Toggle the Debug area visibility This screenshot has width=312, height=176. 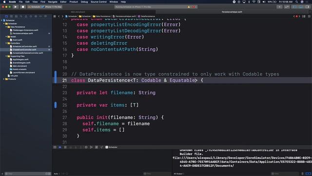[x=301, y=7]
